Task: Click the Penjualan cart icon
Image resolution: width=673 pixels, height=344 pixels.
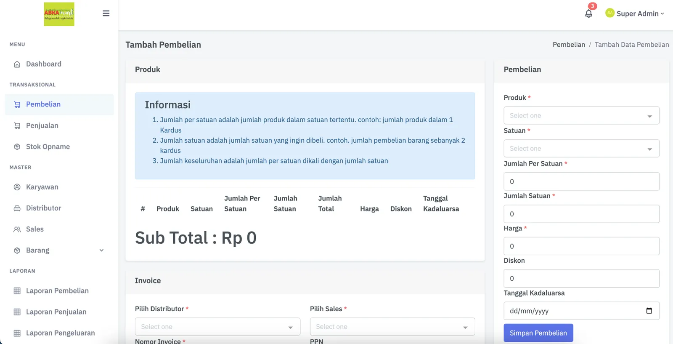Action: coord(17,125)
